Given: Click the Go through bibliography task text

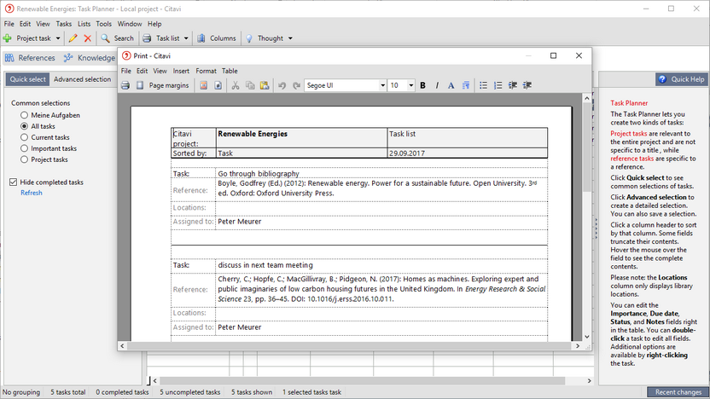Looking at the screenshot, I should pyautogui.click(x=259, y=174).
